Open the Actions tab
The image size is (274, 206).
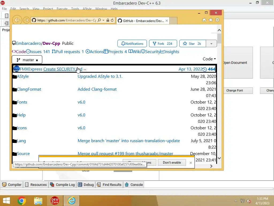(94, 52)
